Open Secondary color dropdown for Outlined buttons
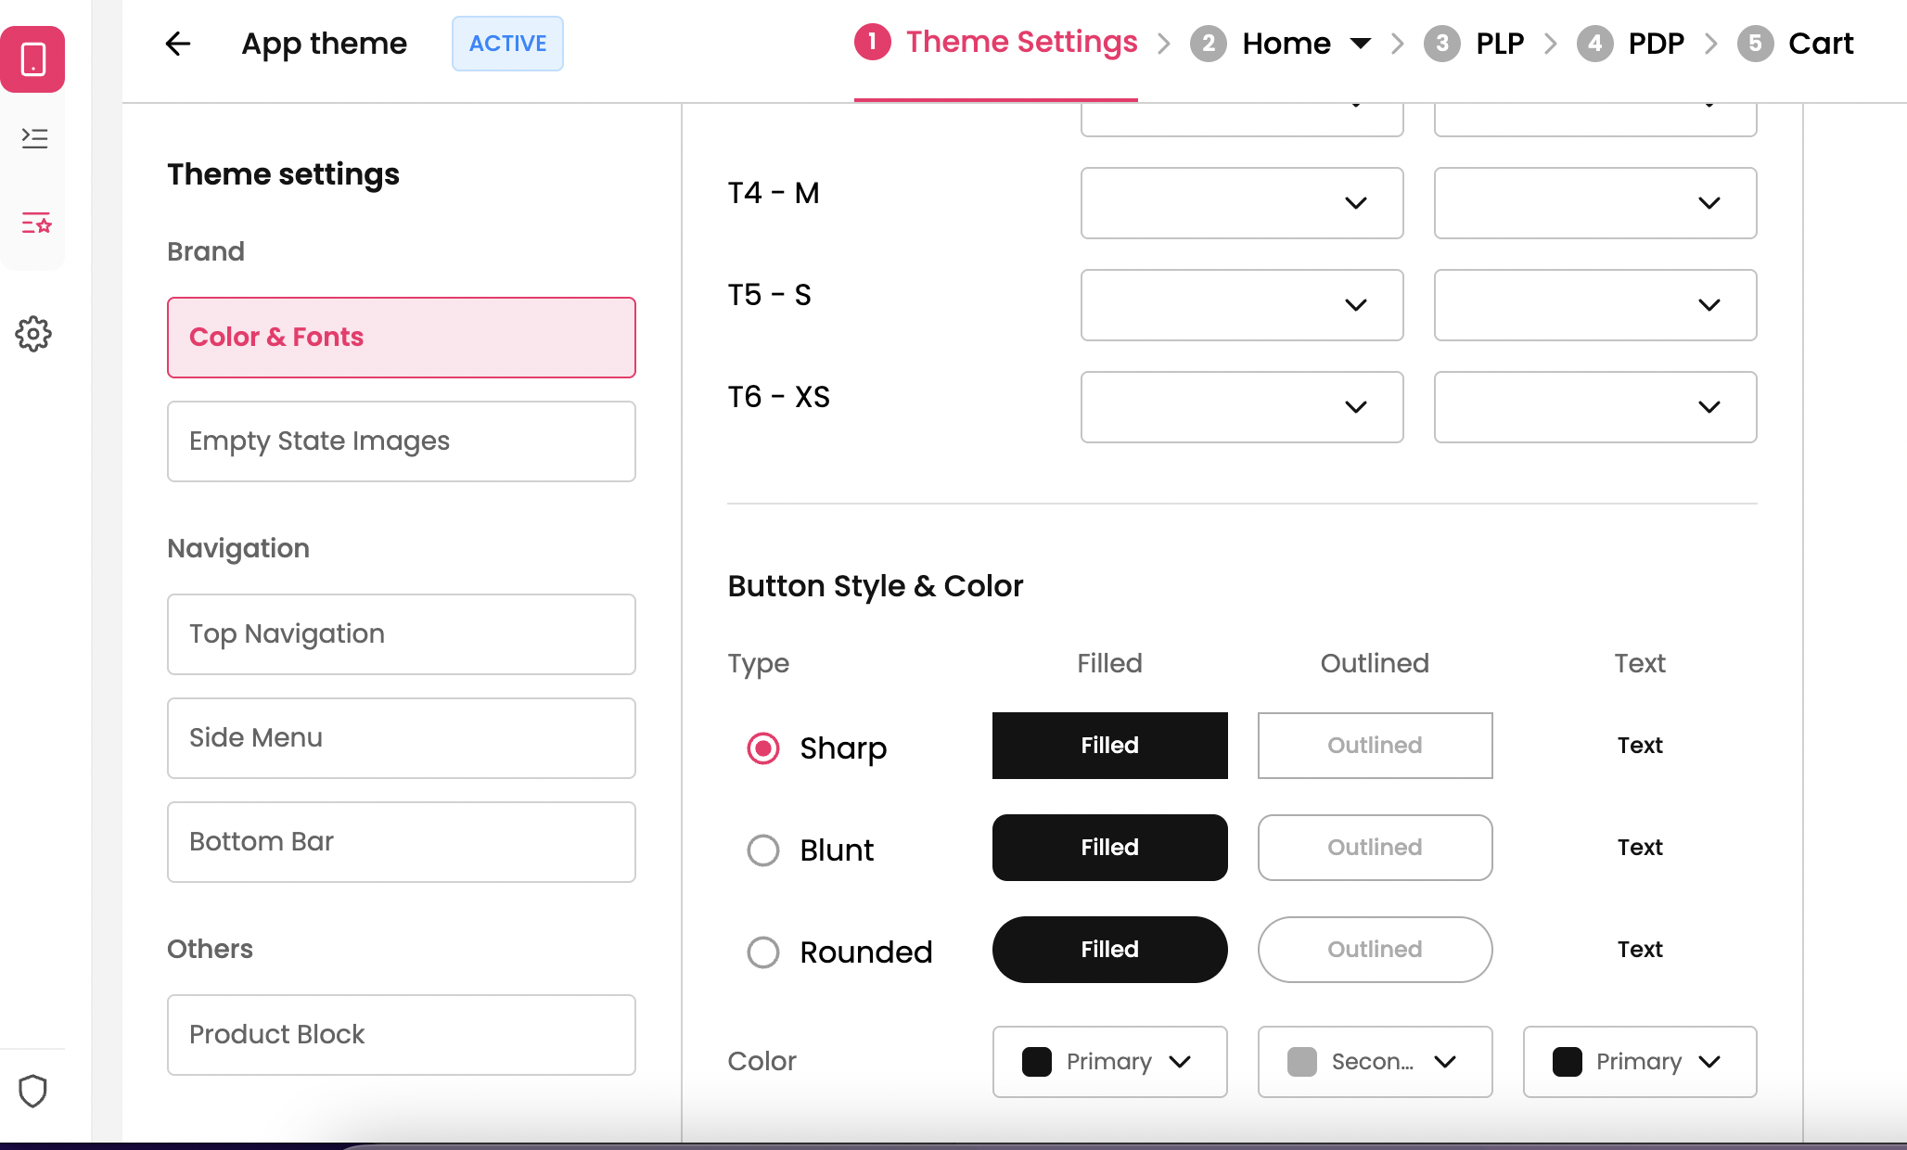1907x1150 pixels. [x=1374, y=1062]
